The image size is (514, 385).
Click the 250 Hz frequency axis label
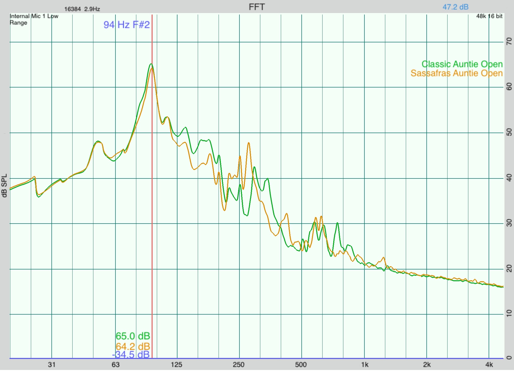[x=239, y=364]
